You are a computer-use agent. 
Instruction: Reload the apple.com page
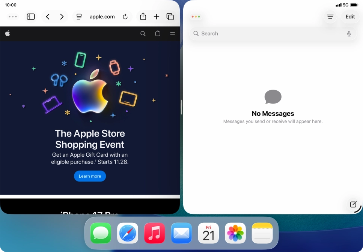tap(125, 16)
